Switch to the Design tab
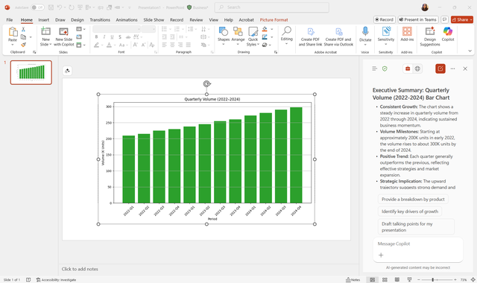This screenshot has width=477, height=283. (78, 20)
